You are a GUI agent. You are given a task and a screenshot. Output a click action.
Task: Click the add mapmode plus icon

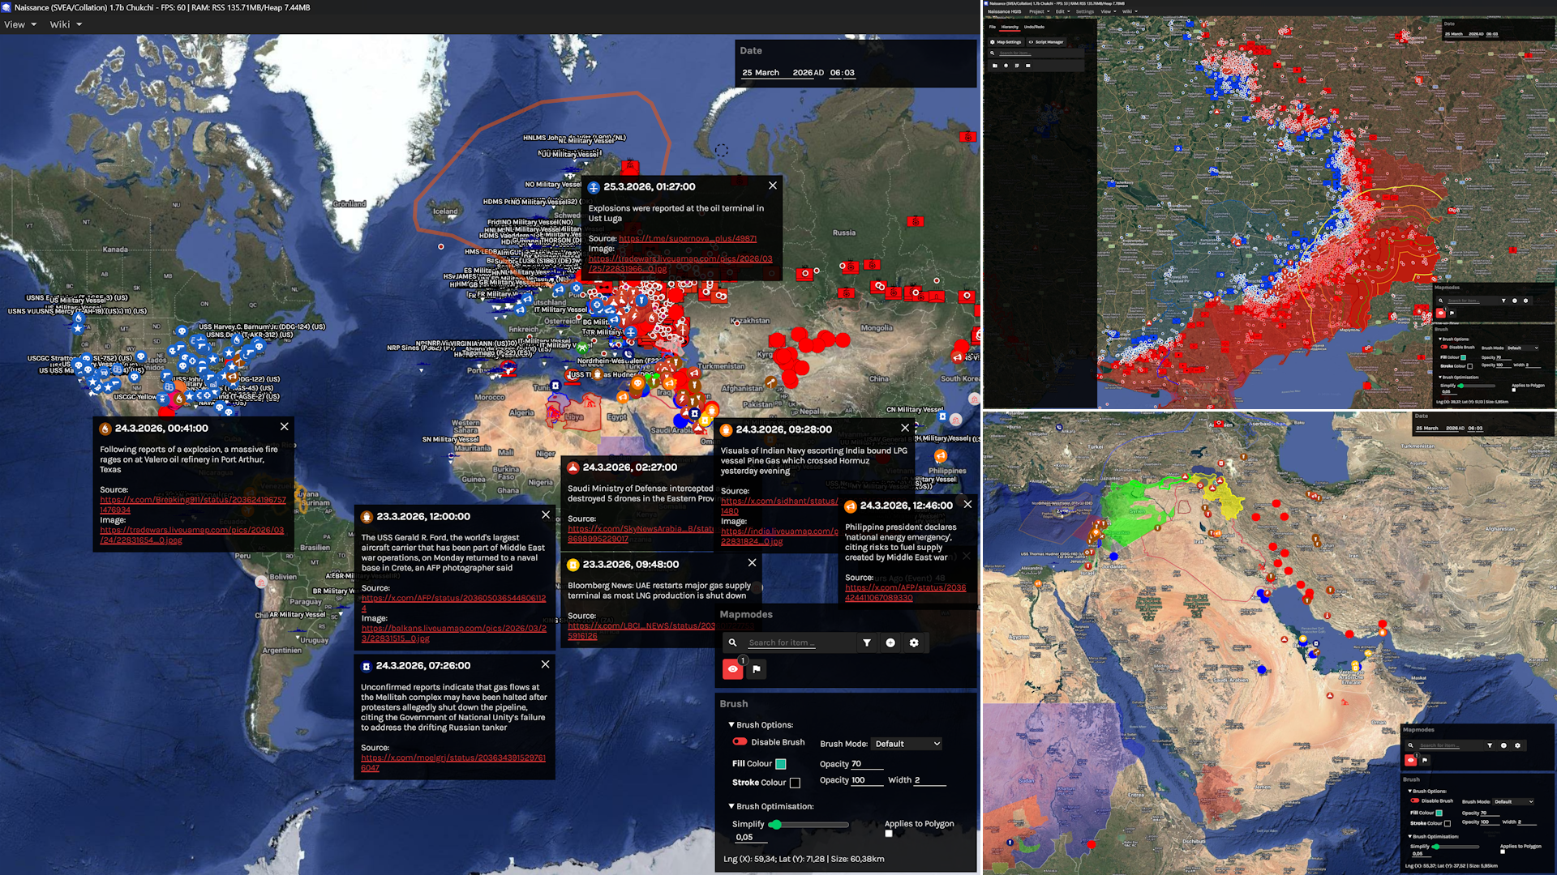coord(890,642)
